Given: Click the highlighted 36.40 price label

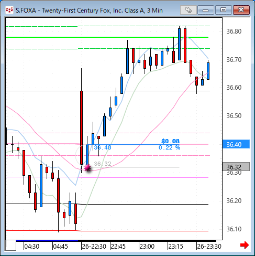Looking at the screenshot, I should tap(236, 144).
